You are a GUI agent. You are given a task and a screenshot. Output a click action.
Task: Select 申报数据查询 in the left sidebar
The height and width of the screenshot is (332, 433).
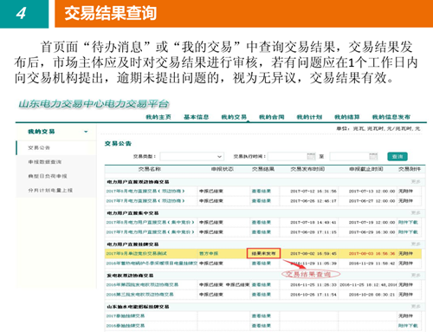tap(45, 162)
